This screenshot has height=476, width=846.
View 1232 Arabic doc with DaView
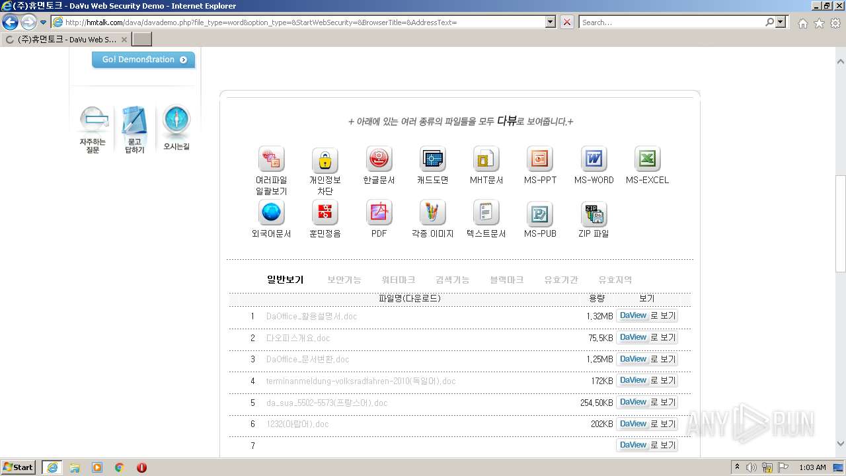pos(647,424)
